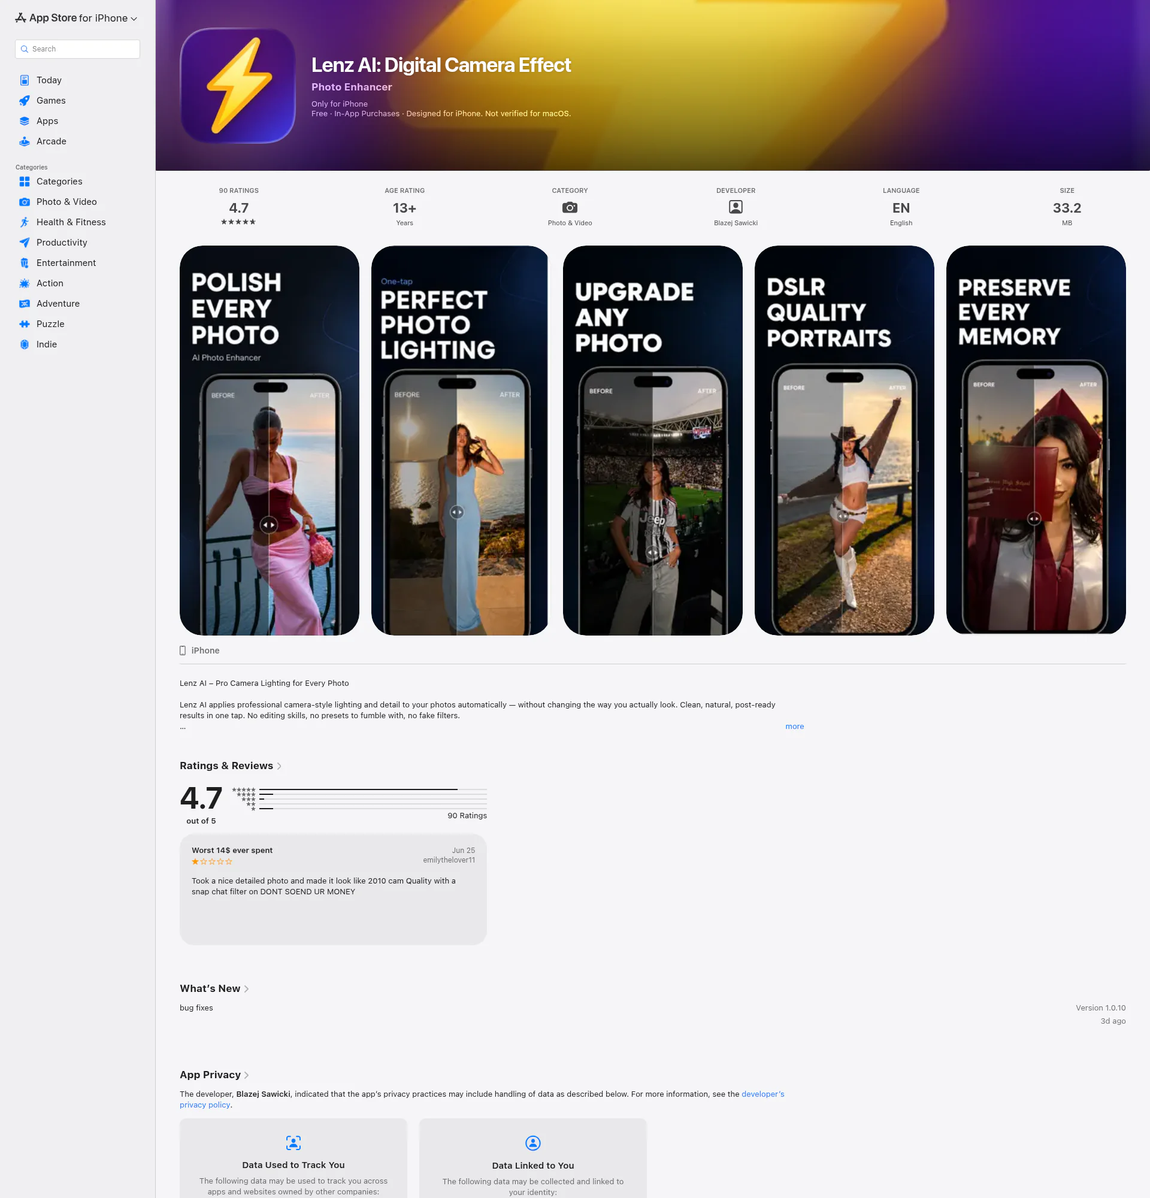Open the App Store for iPhone dropdown

[x=77, y=19]
